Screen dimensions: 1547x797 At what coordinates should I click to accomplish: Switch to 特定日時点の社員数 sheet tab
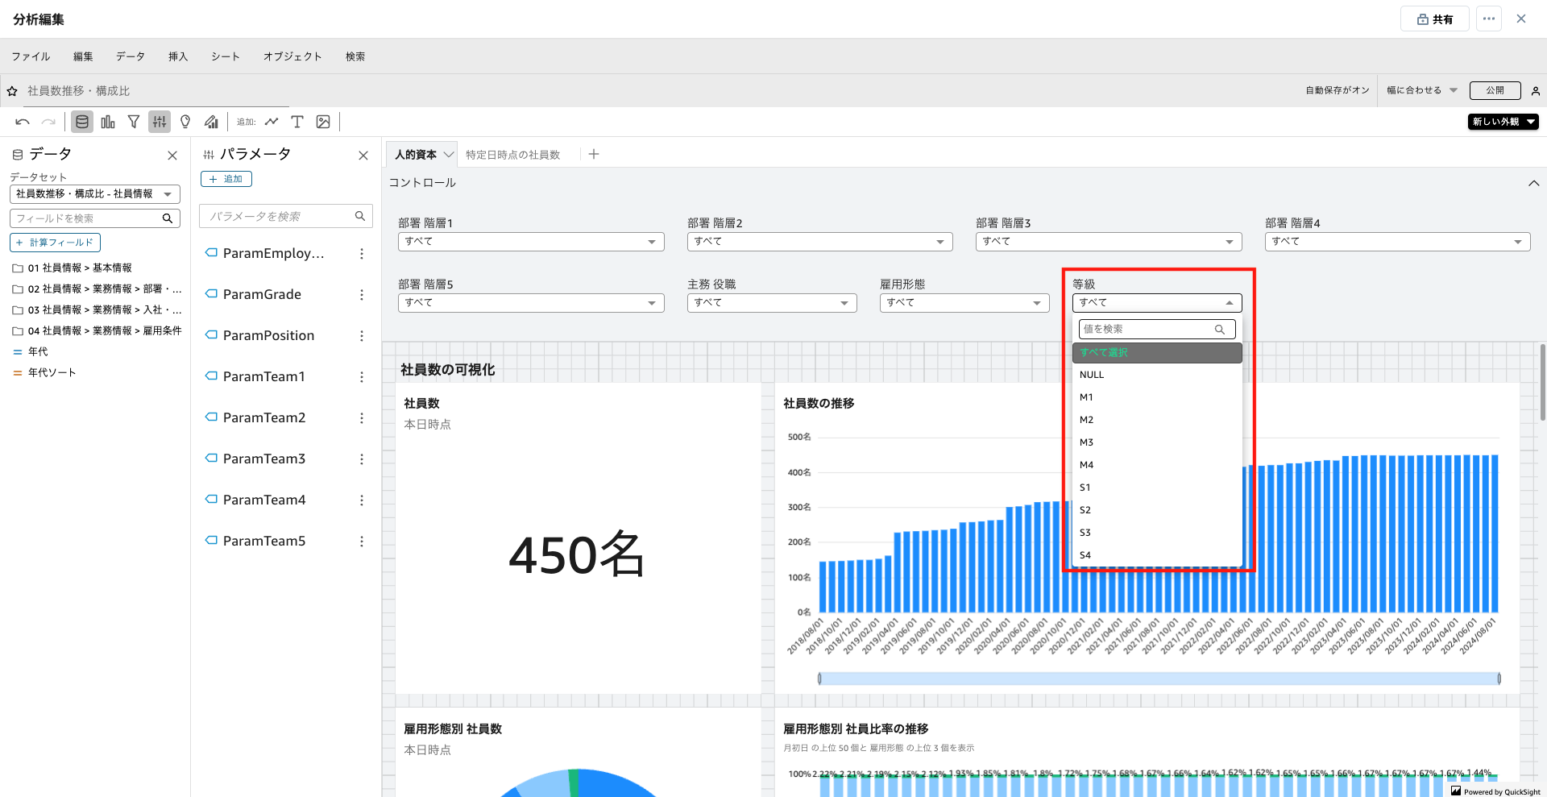(512, 155)
